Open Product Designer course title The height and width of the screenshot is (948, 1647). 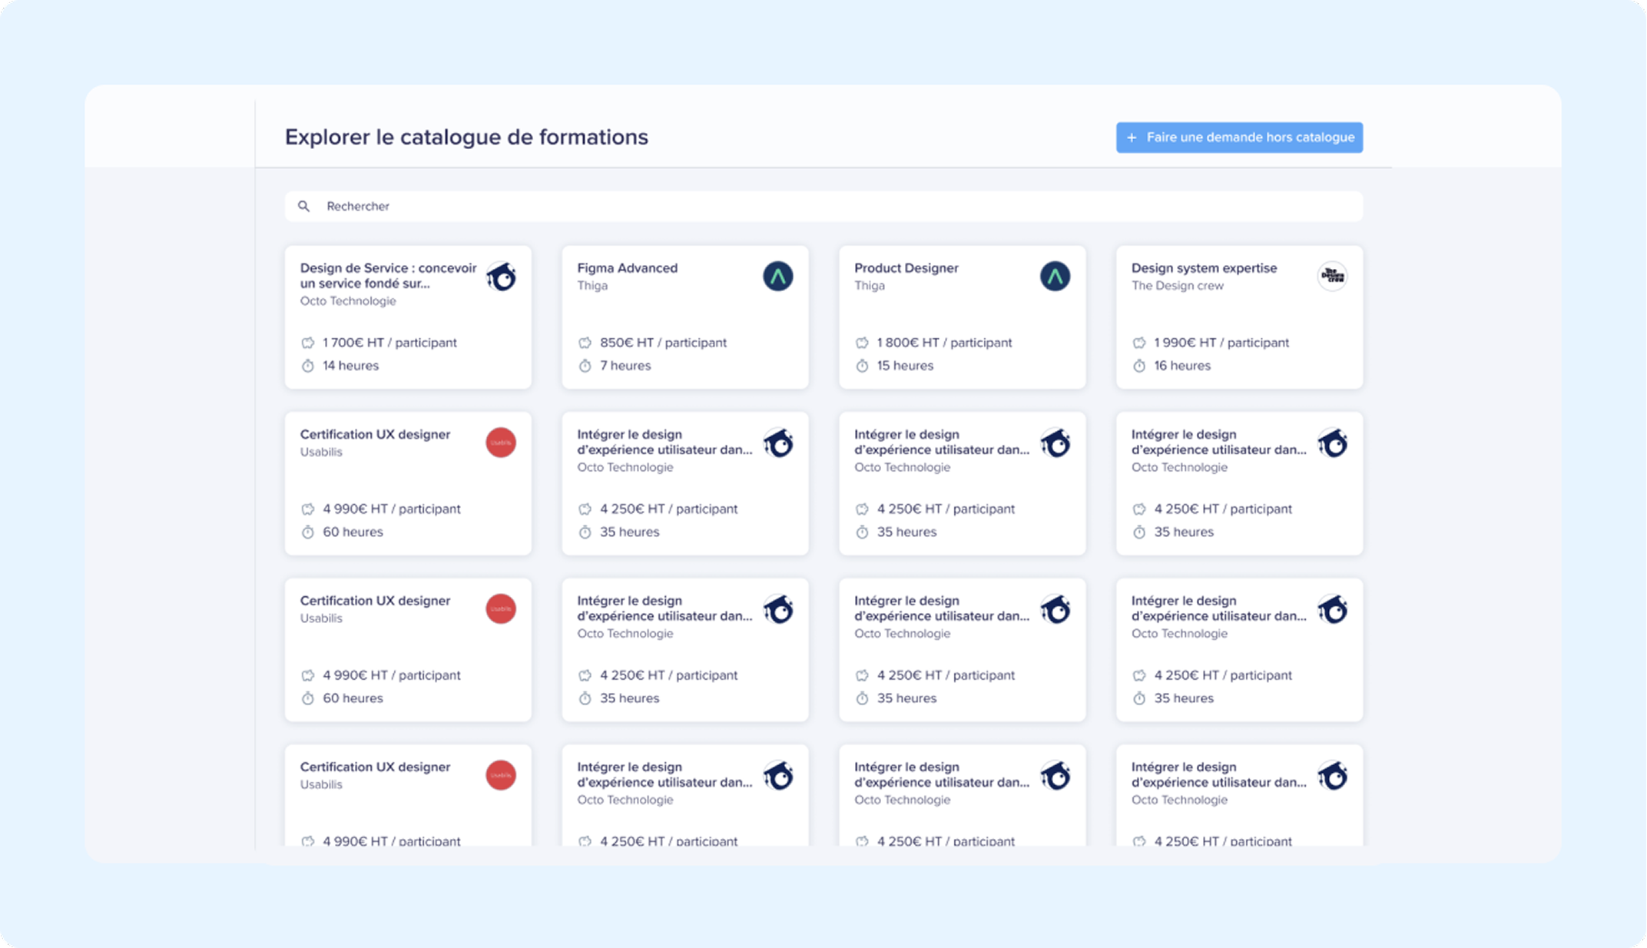click(906, 268)
